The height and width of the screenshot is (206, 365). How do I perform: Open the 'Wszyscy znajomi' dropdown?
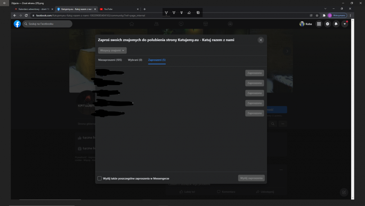click(112, 50)
